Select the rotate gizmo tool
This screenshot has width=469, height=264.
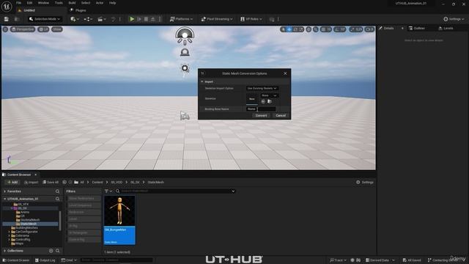tap(295, 29)
